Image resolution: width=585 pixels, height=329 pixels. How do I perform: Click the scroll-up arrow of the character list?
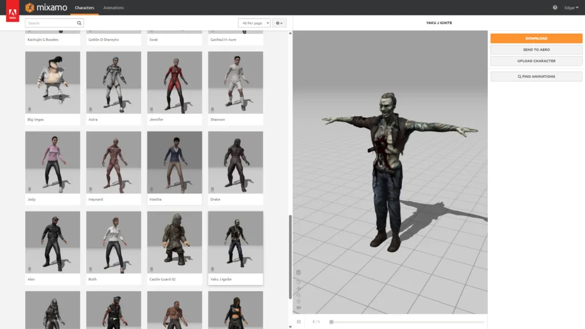coord(290,33)
